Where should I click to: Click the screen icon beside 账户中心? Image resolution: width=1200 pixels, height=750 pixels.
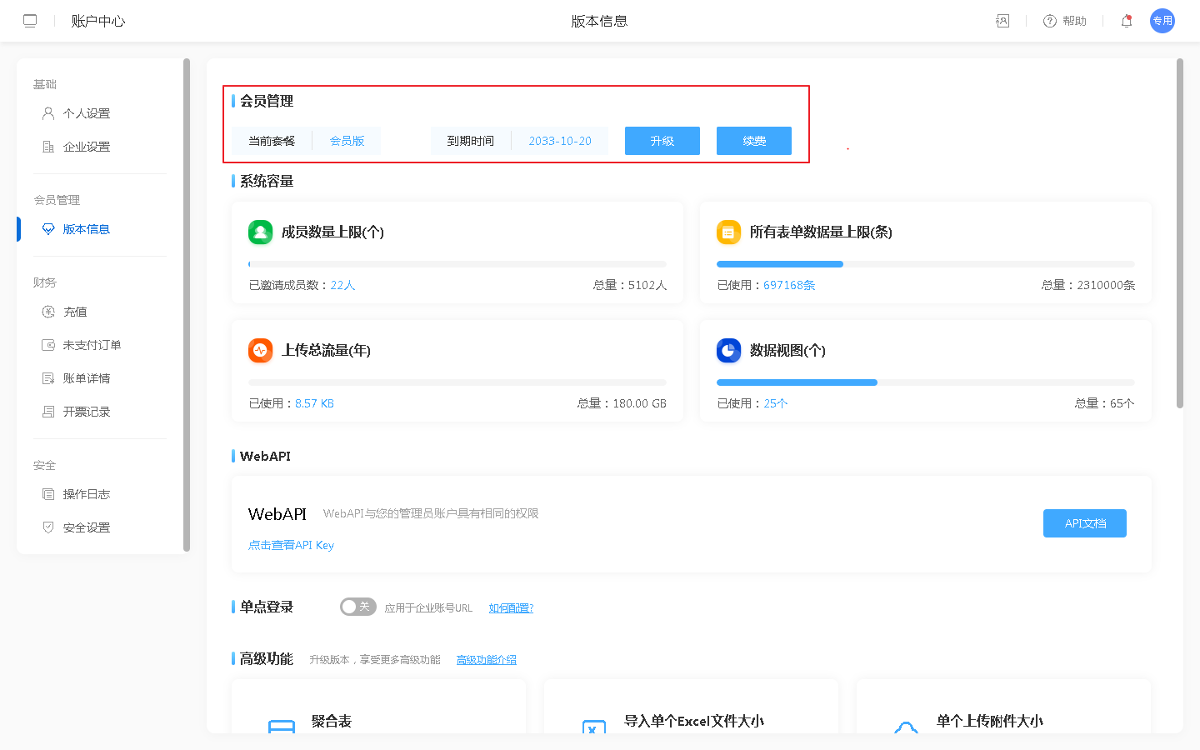(x=30, y=21)
